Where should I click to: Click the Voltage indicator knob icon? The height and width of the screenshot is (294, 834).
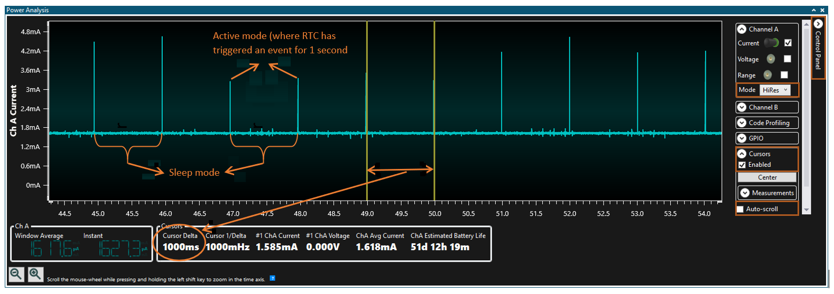[771, 59]
